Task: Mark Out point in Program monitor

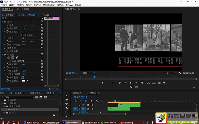Action: coord(113,83)
